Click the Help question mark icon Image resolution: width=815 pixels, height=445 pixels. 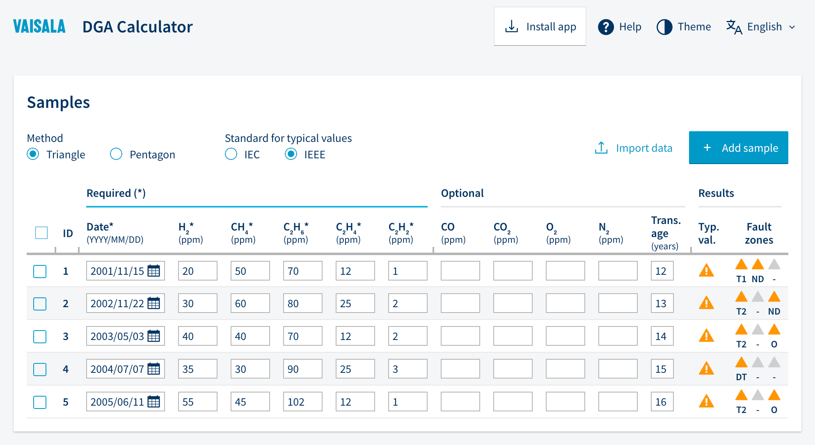(606, 27)
